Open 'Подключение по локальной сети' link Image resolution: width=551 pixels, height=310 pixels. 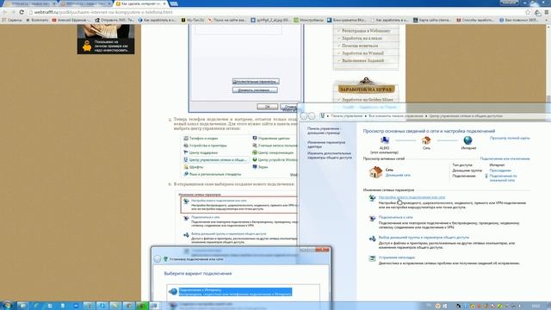(x=503, y=178)
